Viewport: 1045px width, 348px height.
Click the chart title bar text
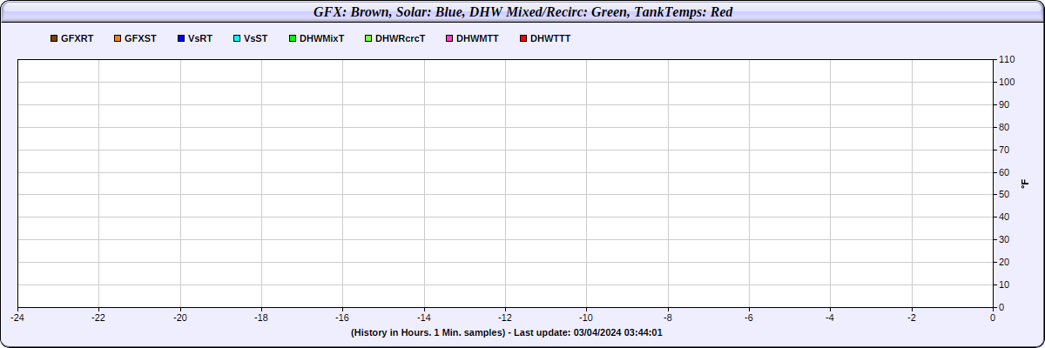click(522, 12)
